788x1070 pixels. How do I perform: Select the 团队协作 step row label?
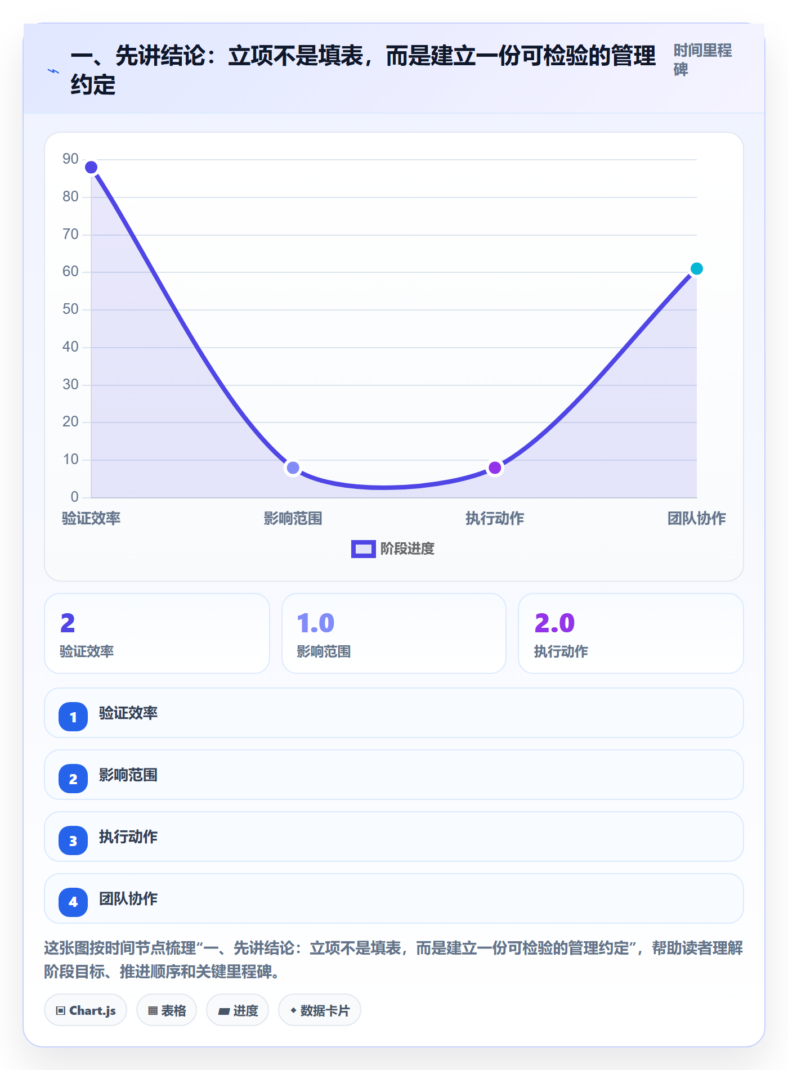coord(128,898)
